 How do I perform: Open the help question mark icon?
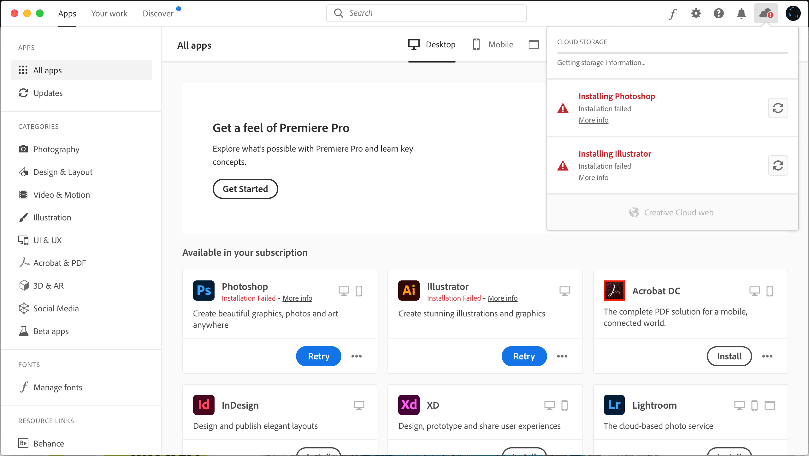[718, 14]
